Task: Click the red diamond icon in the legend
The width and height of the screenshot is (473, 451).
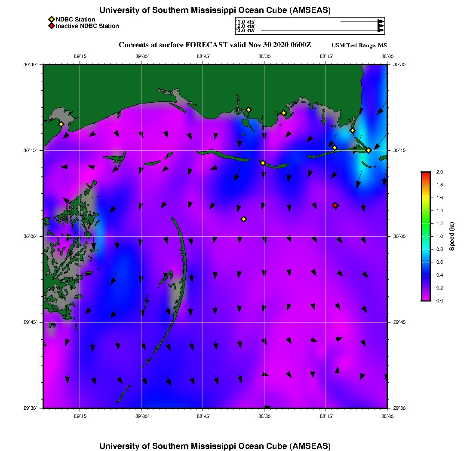Action: pyautogui.click(x=51, y=26)
